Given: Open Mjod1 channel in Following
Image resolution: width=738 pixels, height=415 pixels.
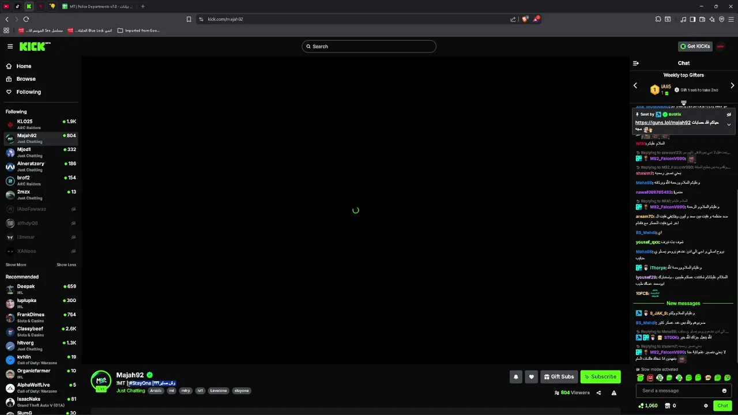Looking at the screenshot, I should [x=40, y=152].
